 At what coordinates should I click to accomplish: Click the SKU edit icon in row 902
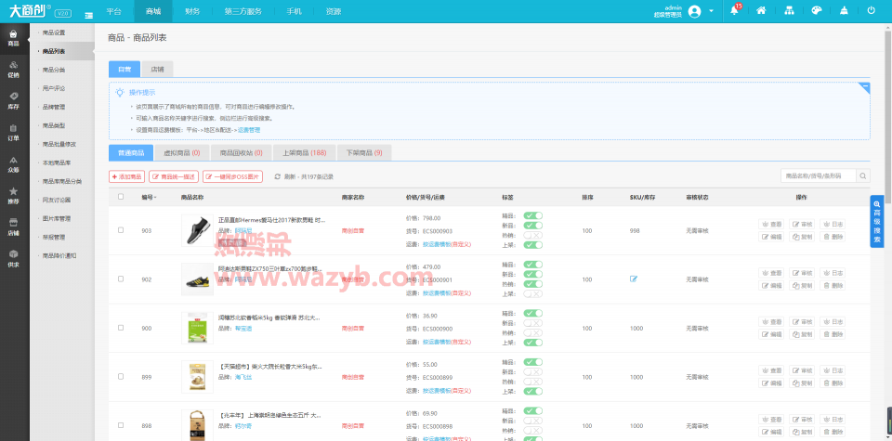pyautogui.click(x=634, y=279)
